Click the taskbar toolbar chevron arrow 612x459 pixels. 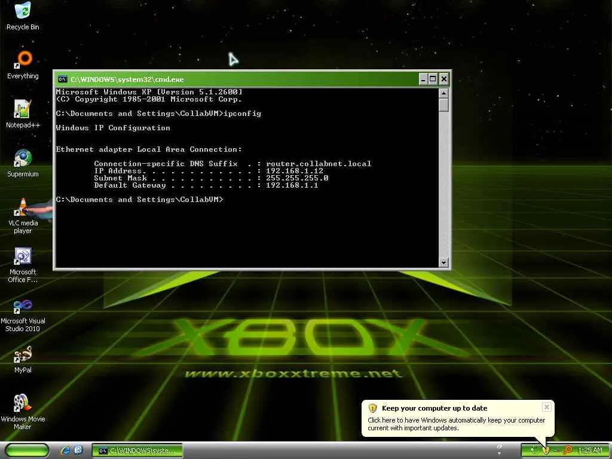[499, 453]
